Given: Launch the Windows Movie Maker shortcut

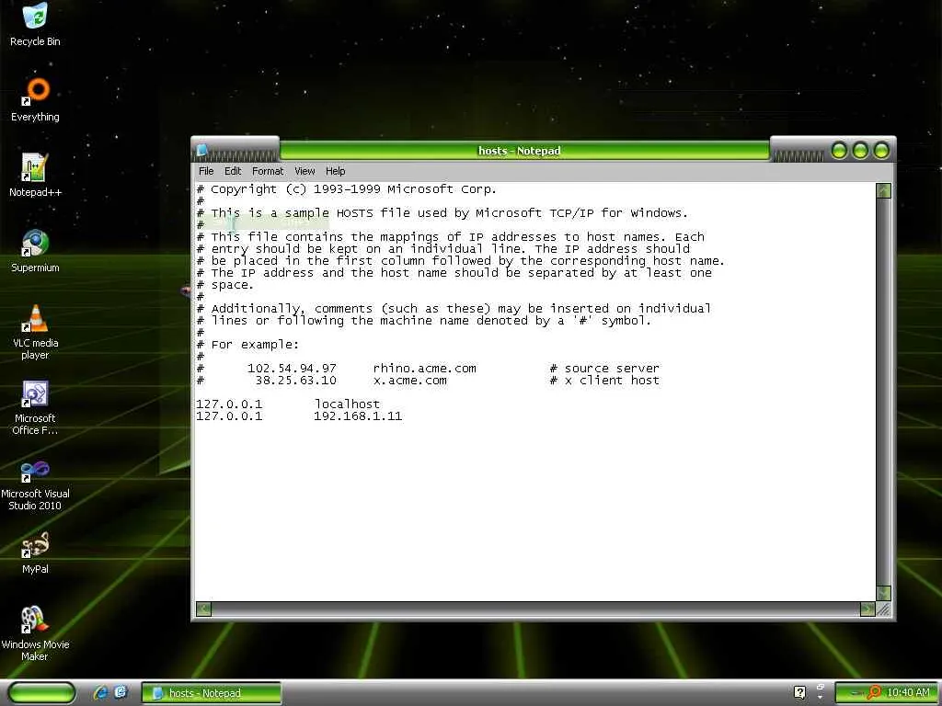Looking at the screenshot, I should tap(35, 633).
